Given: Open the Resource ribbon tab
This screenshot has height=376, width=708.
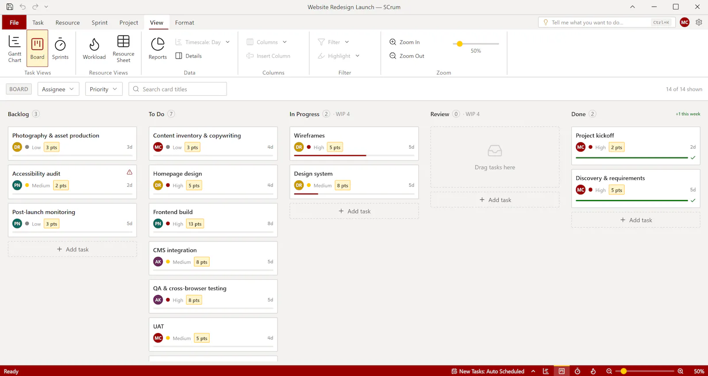Looking at the screenshot, I should [68, 23].
